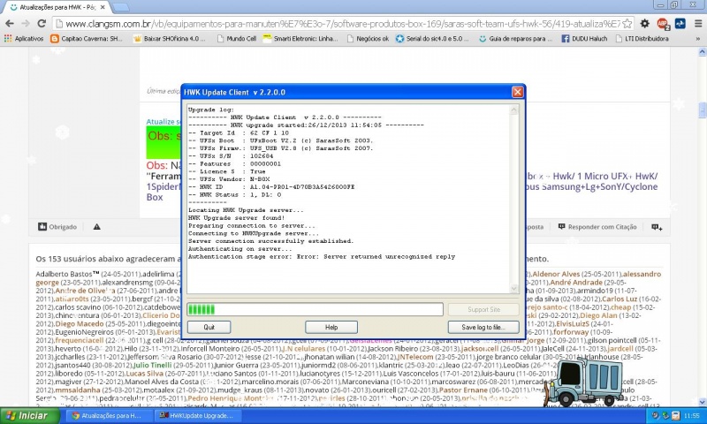Screen dimensions: 707x424
Task: Click the browser back arrow
Action: 10,24
